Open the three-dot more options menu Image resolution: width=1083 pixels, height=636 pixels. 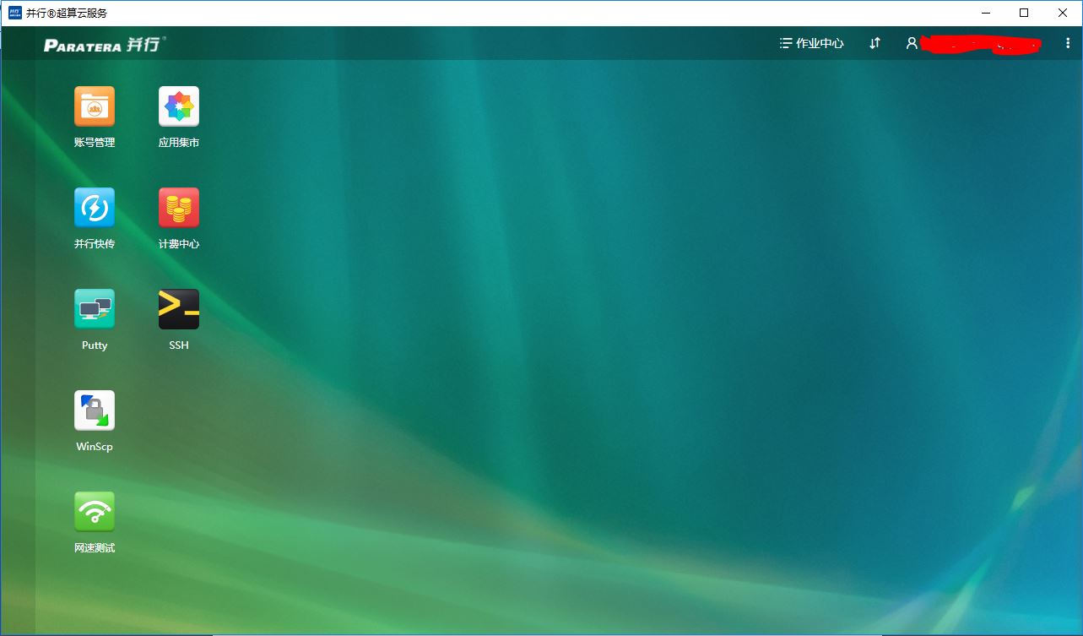tap(1068, 43)
